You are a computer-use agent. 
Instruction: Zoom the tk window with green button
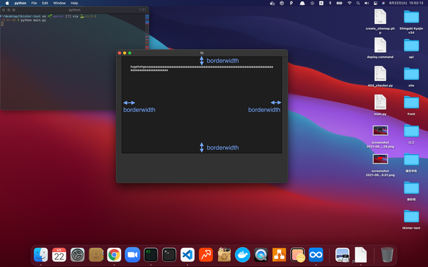click(x=130, y=53)
